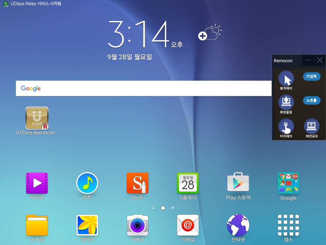
Task: Open 내 파일 file manager
Action: 37,225
